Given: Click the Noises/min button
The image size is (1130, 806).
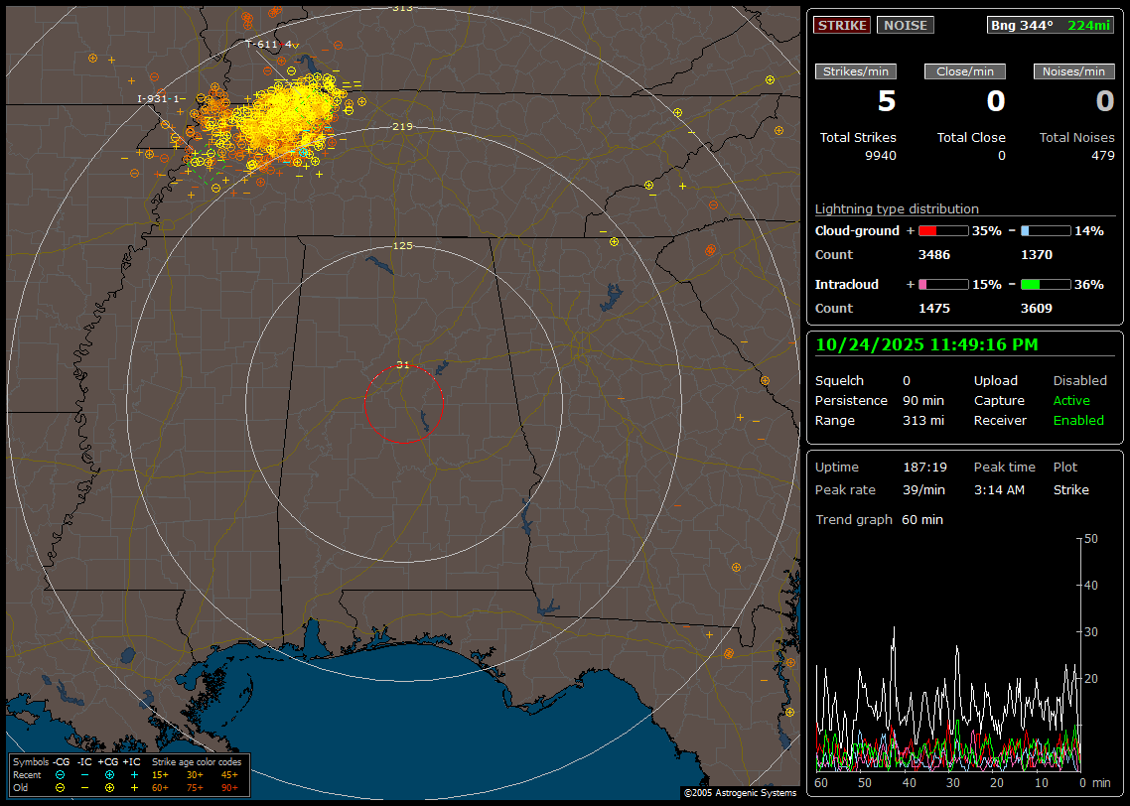Looking at the screenshot, I should [x=1074, y=71].
